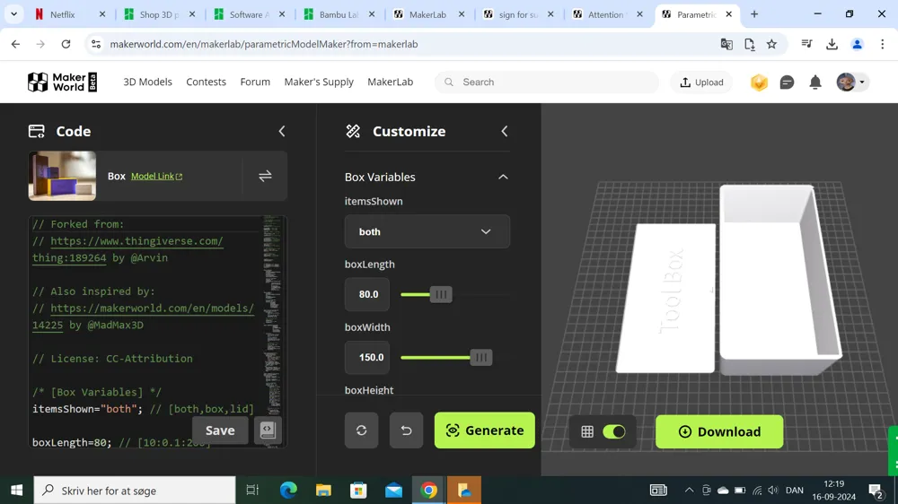This screenshot has height=504, width=898.
Task: Open the thingiverse.com link in the code
Action: click(x=136, y=241)
